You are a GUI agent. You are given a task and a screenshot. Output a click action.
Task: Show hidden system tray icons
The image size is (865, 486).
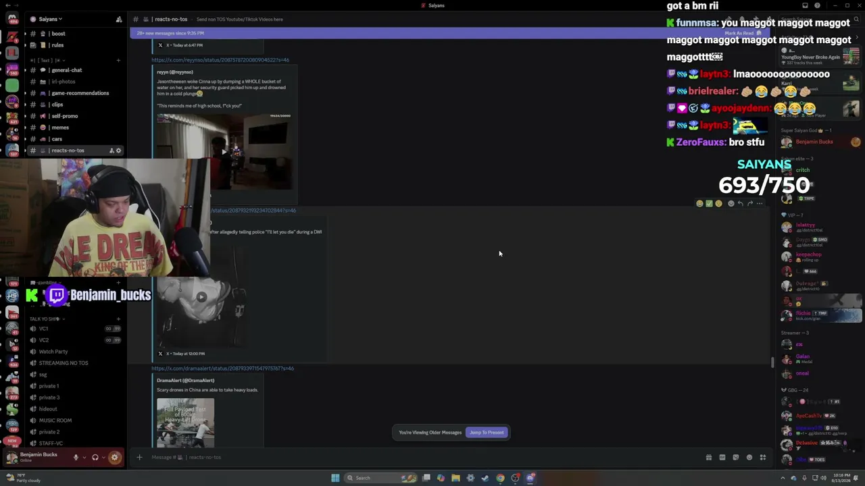click(x=783, y=478)
